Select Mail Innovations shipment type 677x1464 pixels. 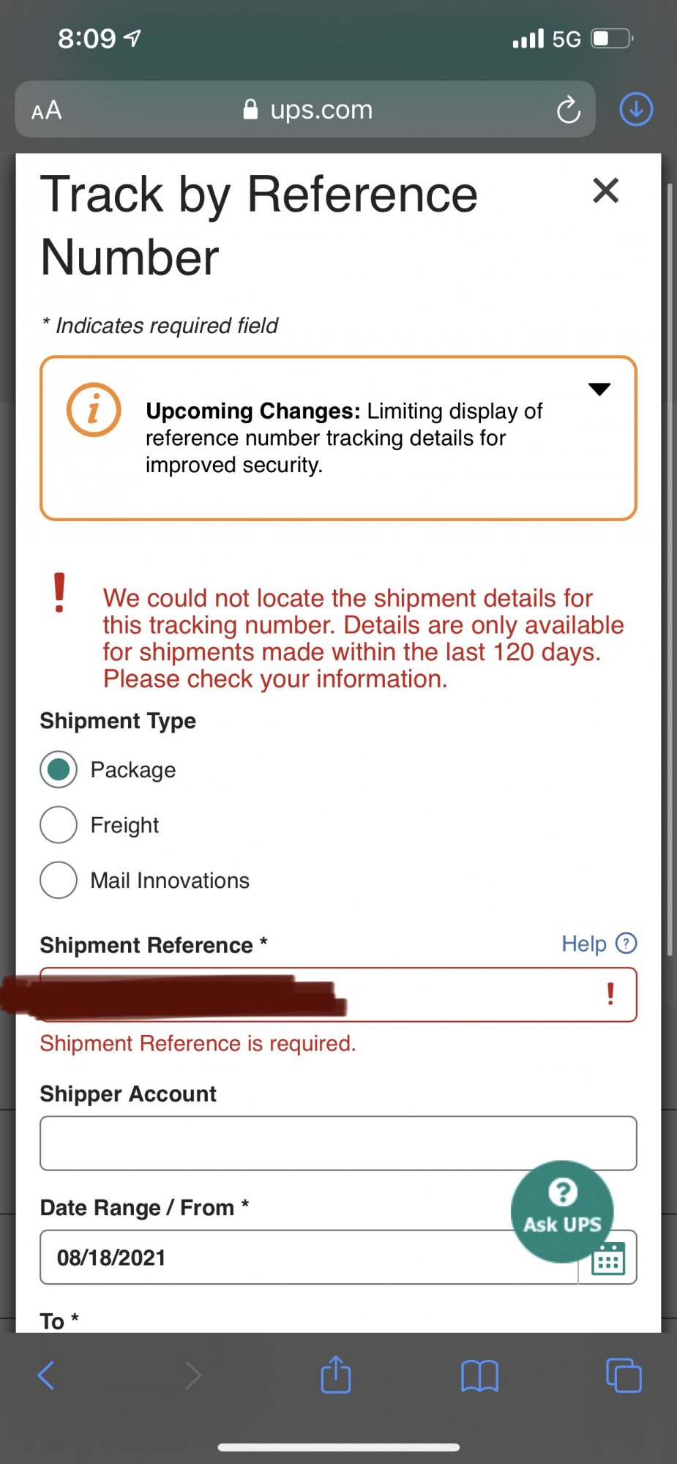[59, 880]
